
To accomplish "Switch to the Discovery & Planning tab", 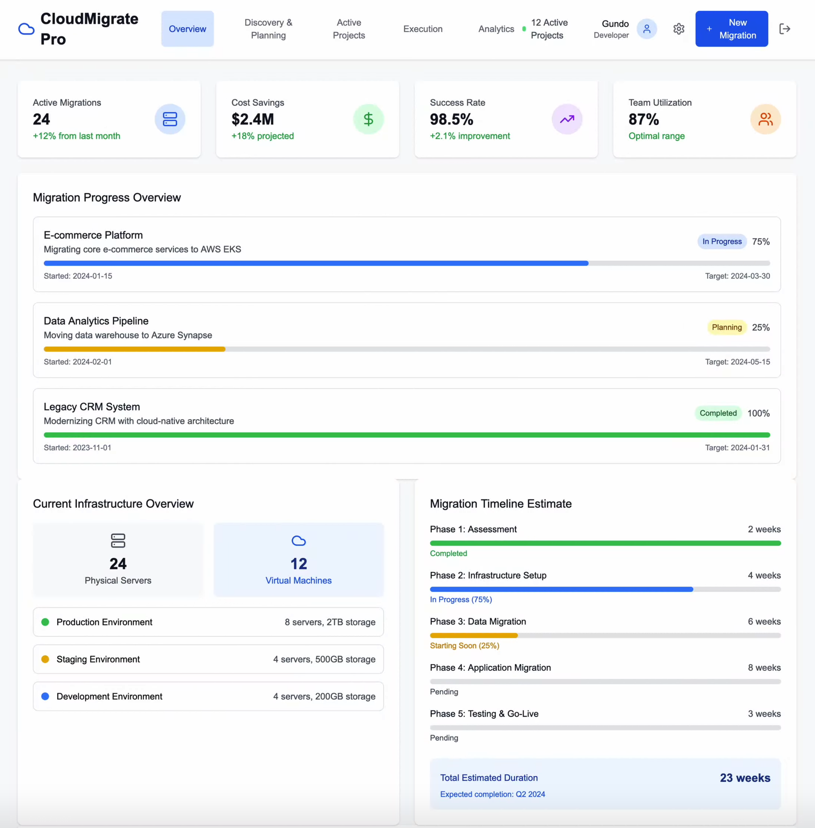I will [268, 29].
